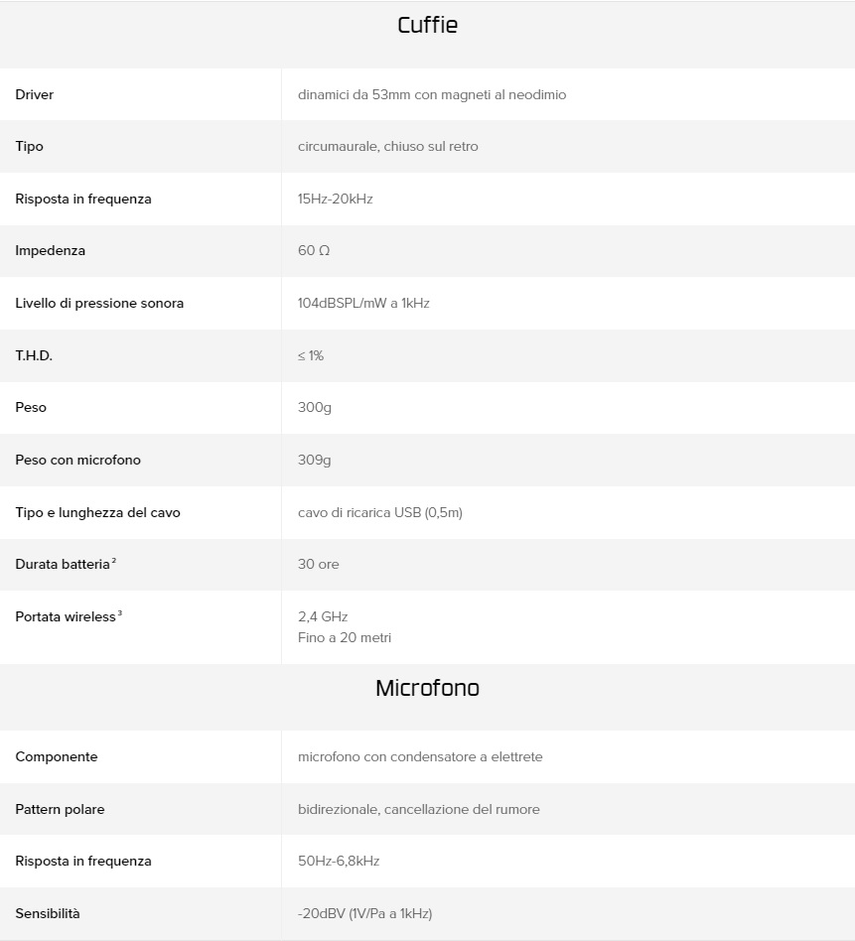
Task: Click the Tipo row label
Action: [x=30, y=147]
